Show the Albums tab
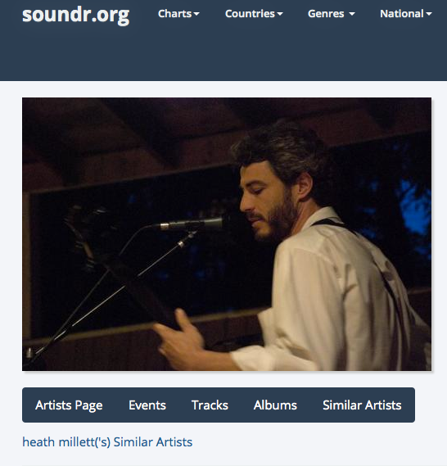 pyautogui.click(x=275, y=405)
